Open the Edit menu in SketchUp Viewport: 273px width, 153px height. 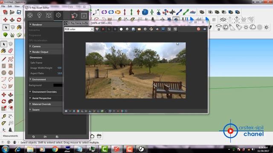pos(10,6)
